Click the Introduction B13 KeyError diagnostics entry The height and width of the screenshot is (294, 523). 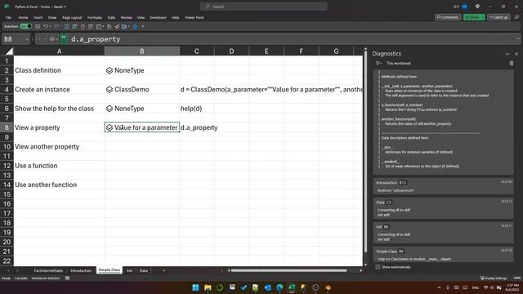[443, 186]
